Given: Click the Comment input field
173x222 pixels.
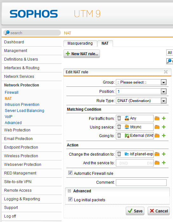Looking at the screenshot, I should [x=141, y=182].
